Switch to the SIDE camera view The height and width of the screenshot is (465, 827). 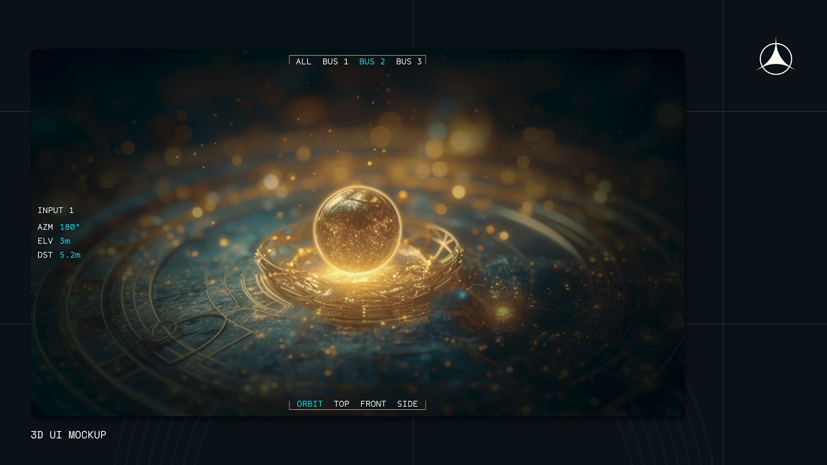[x=407, y=404]
